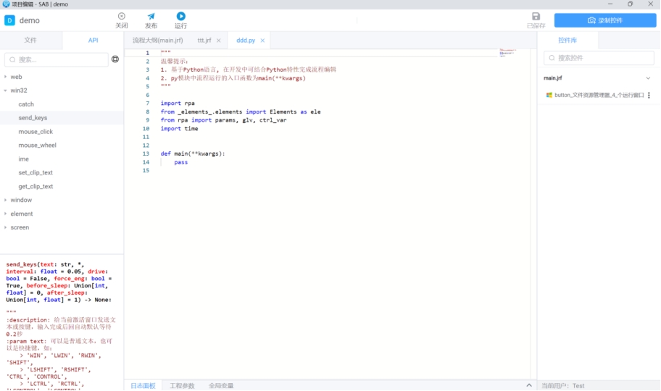Minimize the SAB window

[610, 4]
